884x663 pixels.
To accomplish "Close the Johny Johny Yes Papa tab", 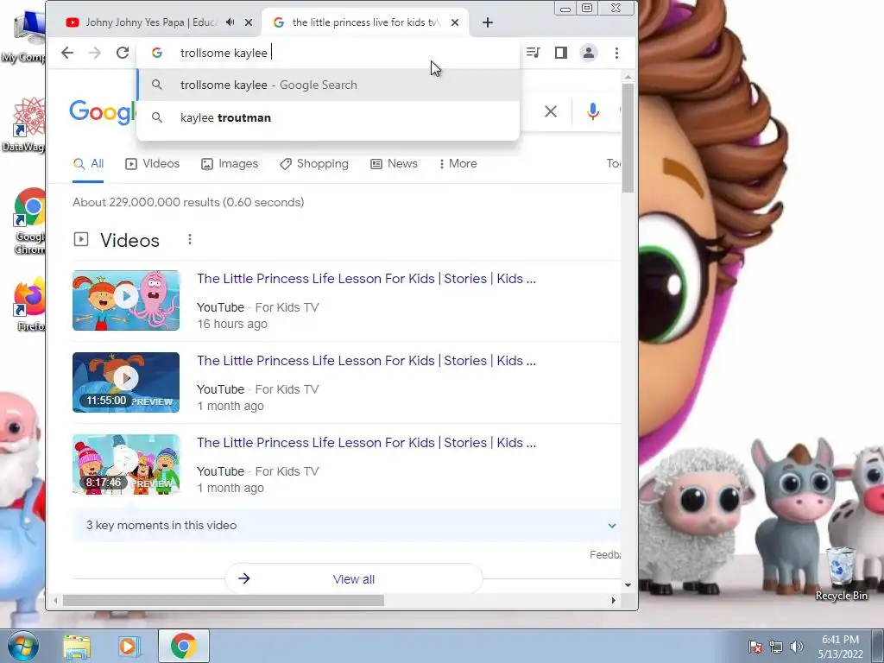I will click(x=249, y=22).
